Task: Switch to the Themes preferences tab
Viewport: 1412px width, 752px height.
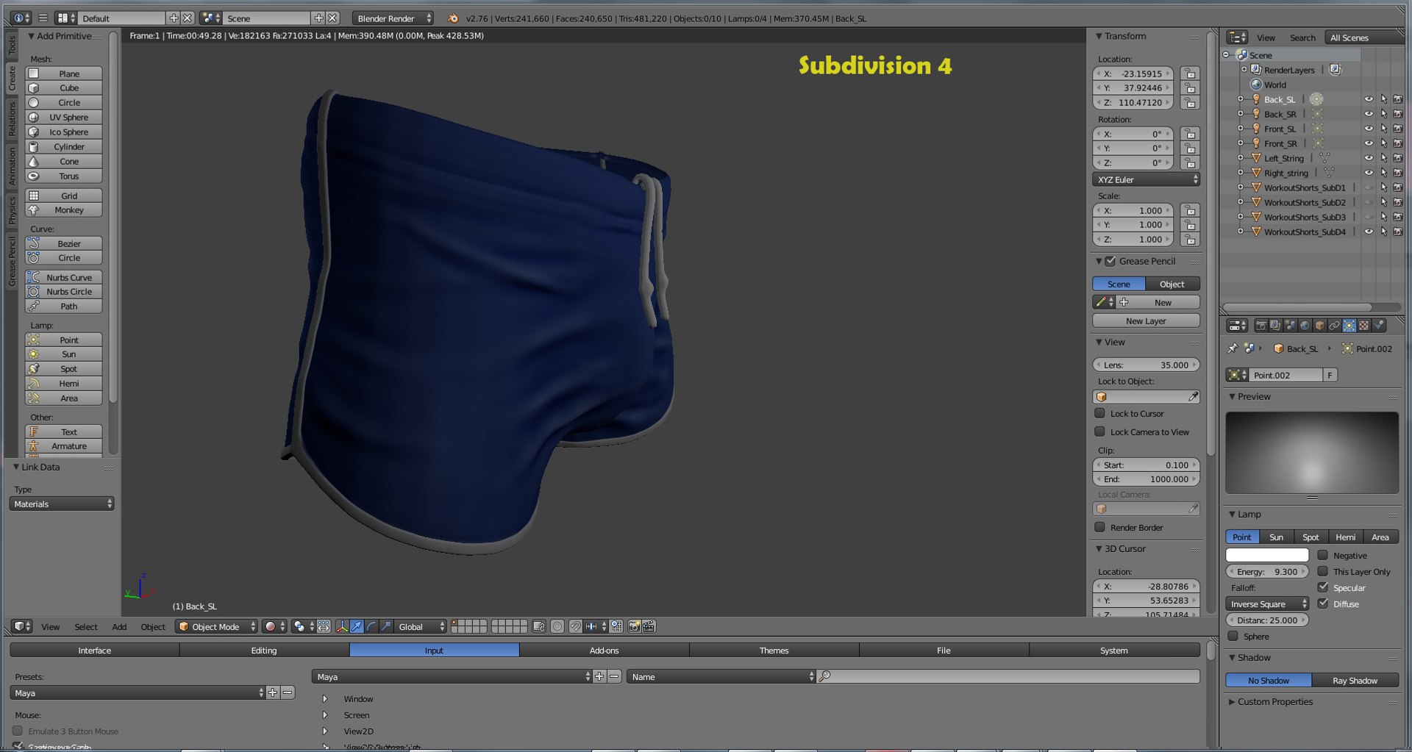Action: pos(774,650)
